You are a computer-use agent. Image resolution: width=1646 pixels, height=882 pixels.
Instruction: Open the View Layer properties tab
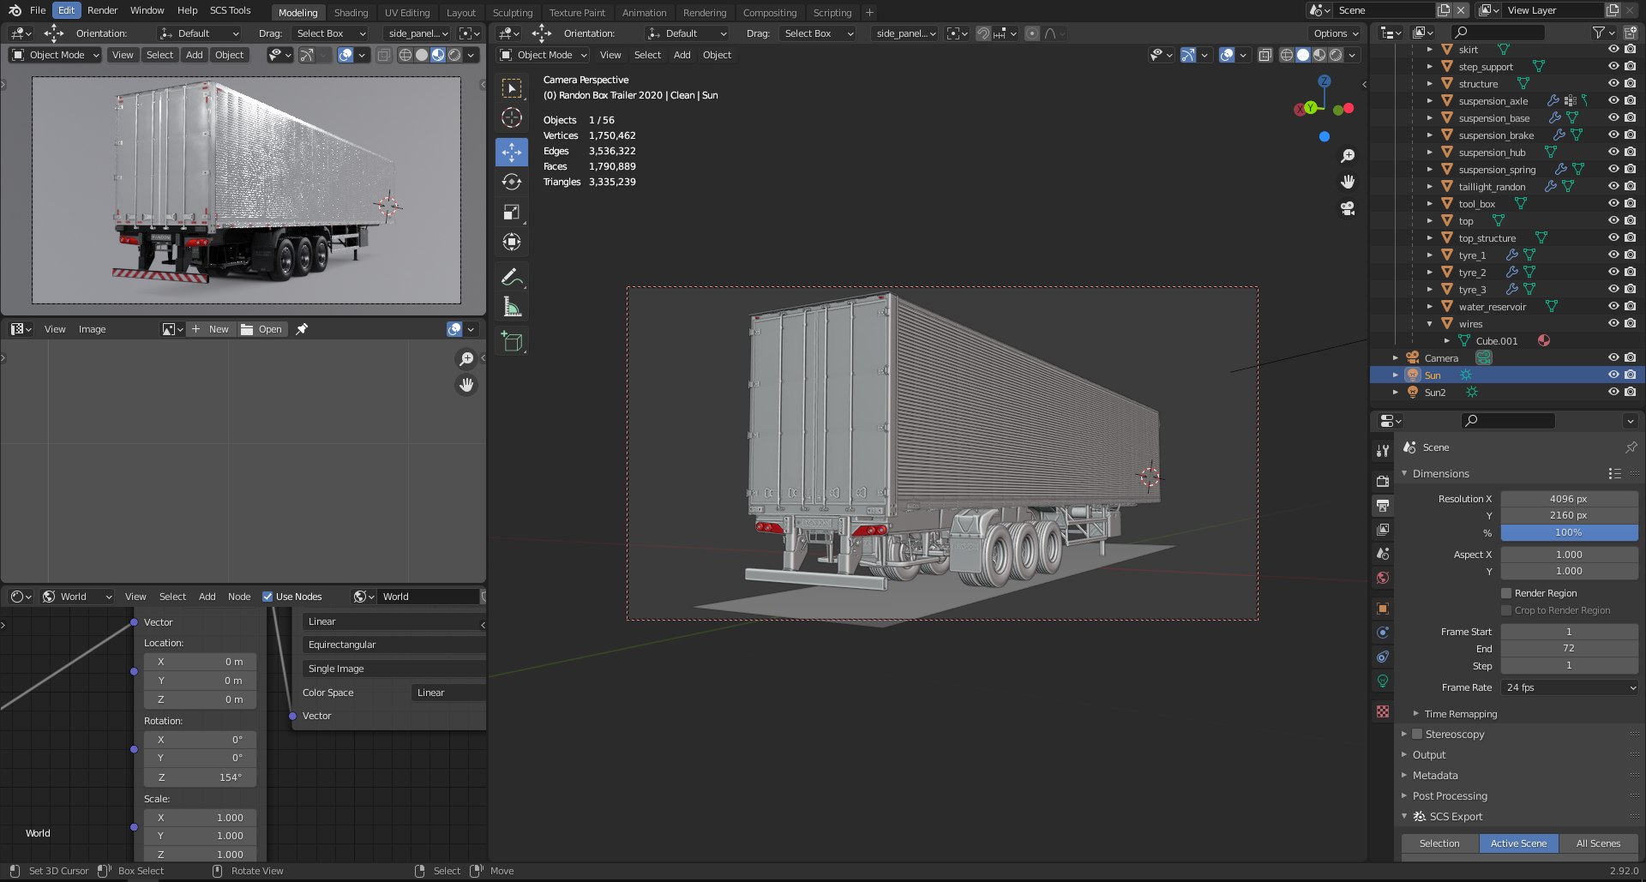[x=1382, y=530]
